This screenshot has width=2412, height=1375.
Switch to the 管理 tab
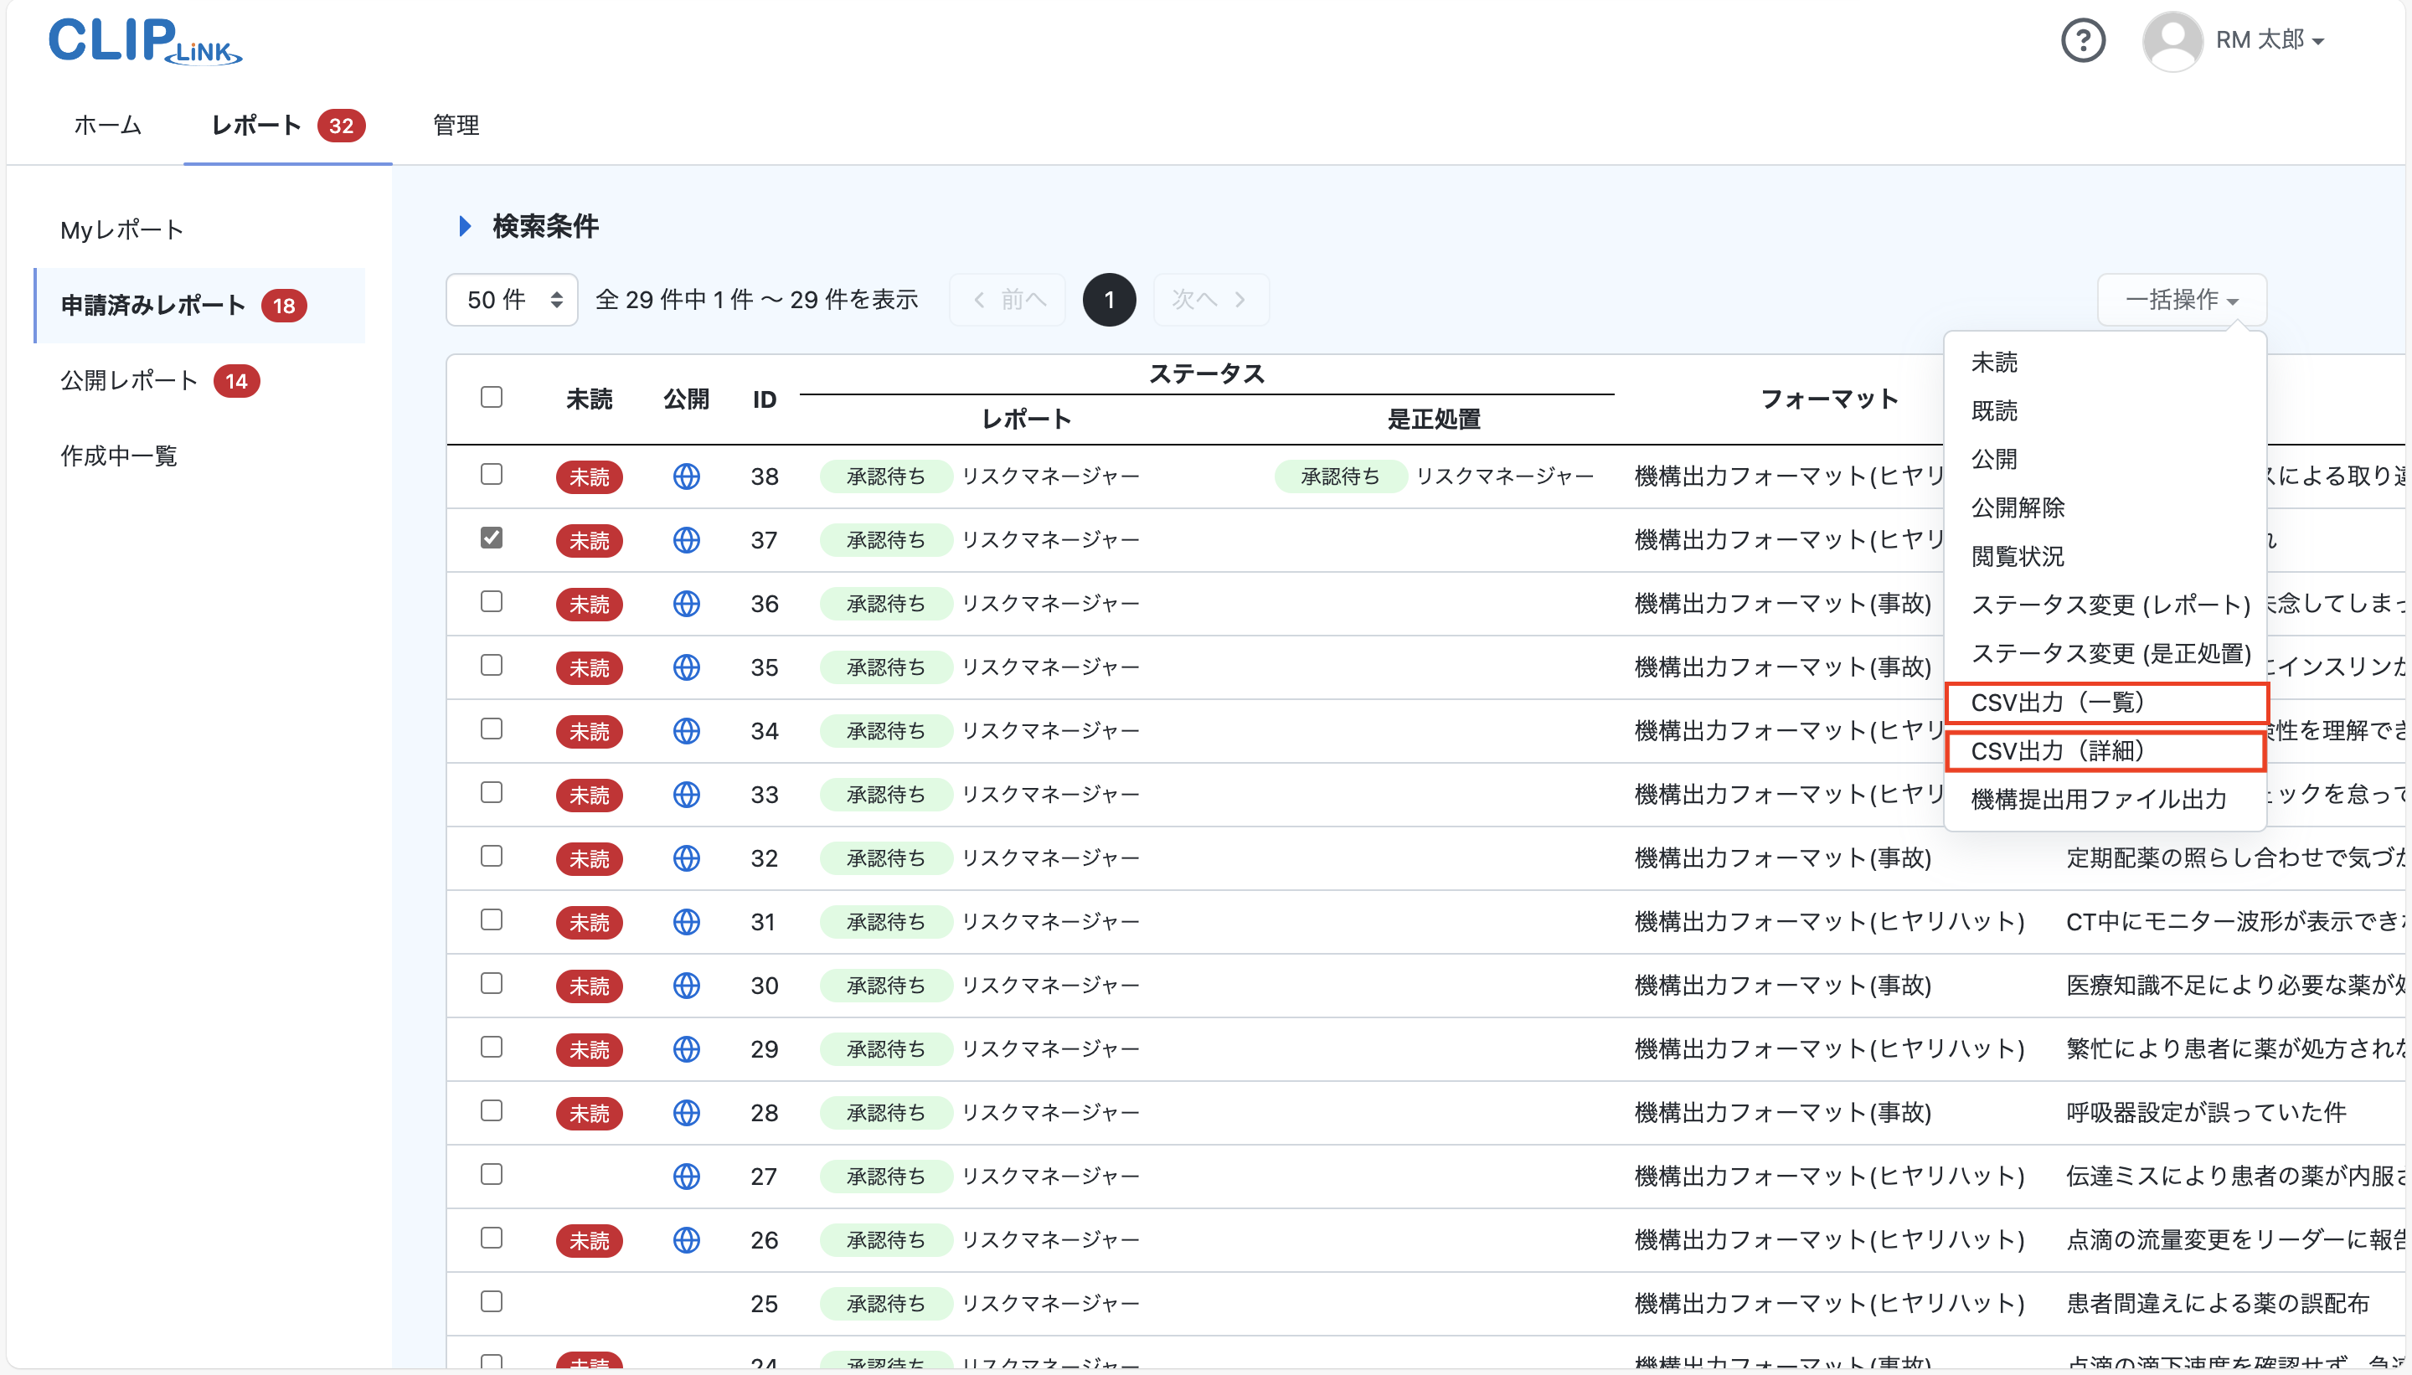click(x=454, y=125)
